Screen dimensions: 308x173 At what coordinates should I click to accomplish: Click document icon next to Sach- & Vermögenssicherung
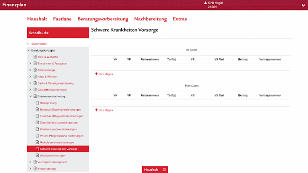click(x=35, y=83)
